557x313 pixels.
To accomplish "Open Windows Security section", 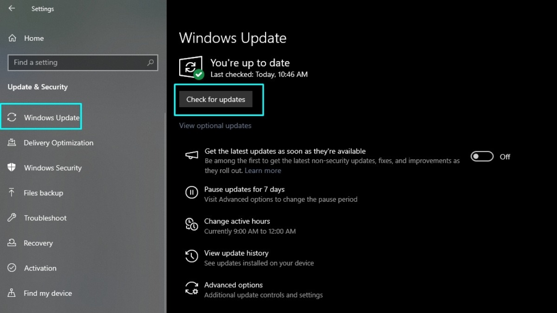I will click(x=53, y=168).
